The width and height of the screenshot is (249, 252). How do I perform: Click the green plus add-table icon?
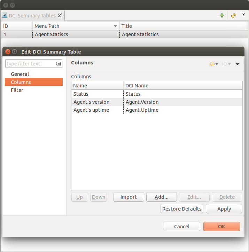tap(222, 15)
